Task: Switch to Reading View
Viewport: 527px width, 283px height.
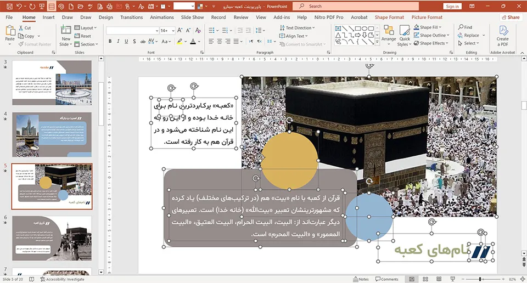Action: 439,279
